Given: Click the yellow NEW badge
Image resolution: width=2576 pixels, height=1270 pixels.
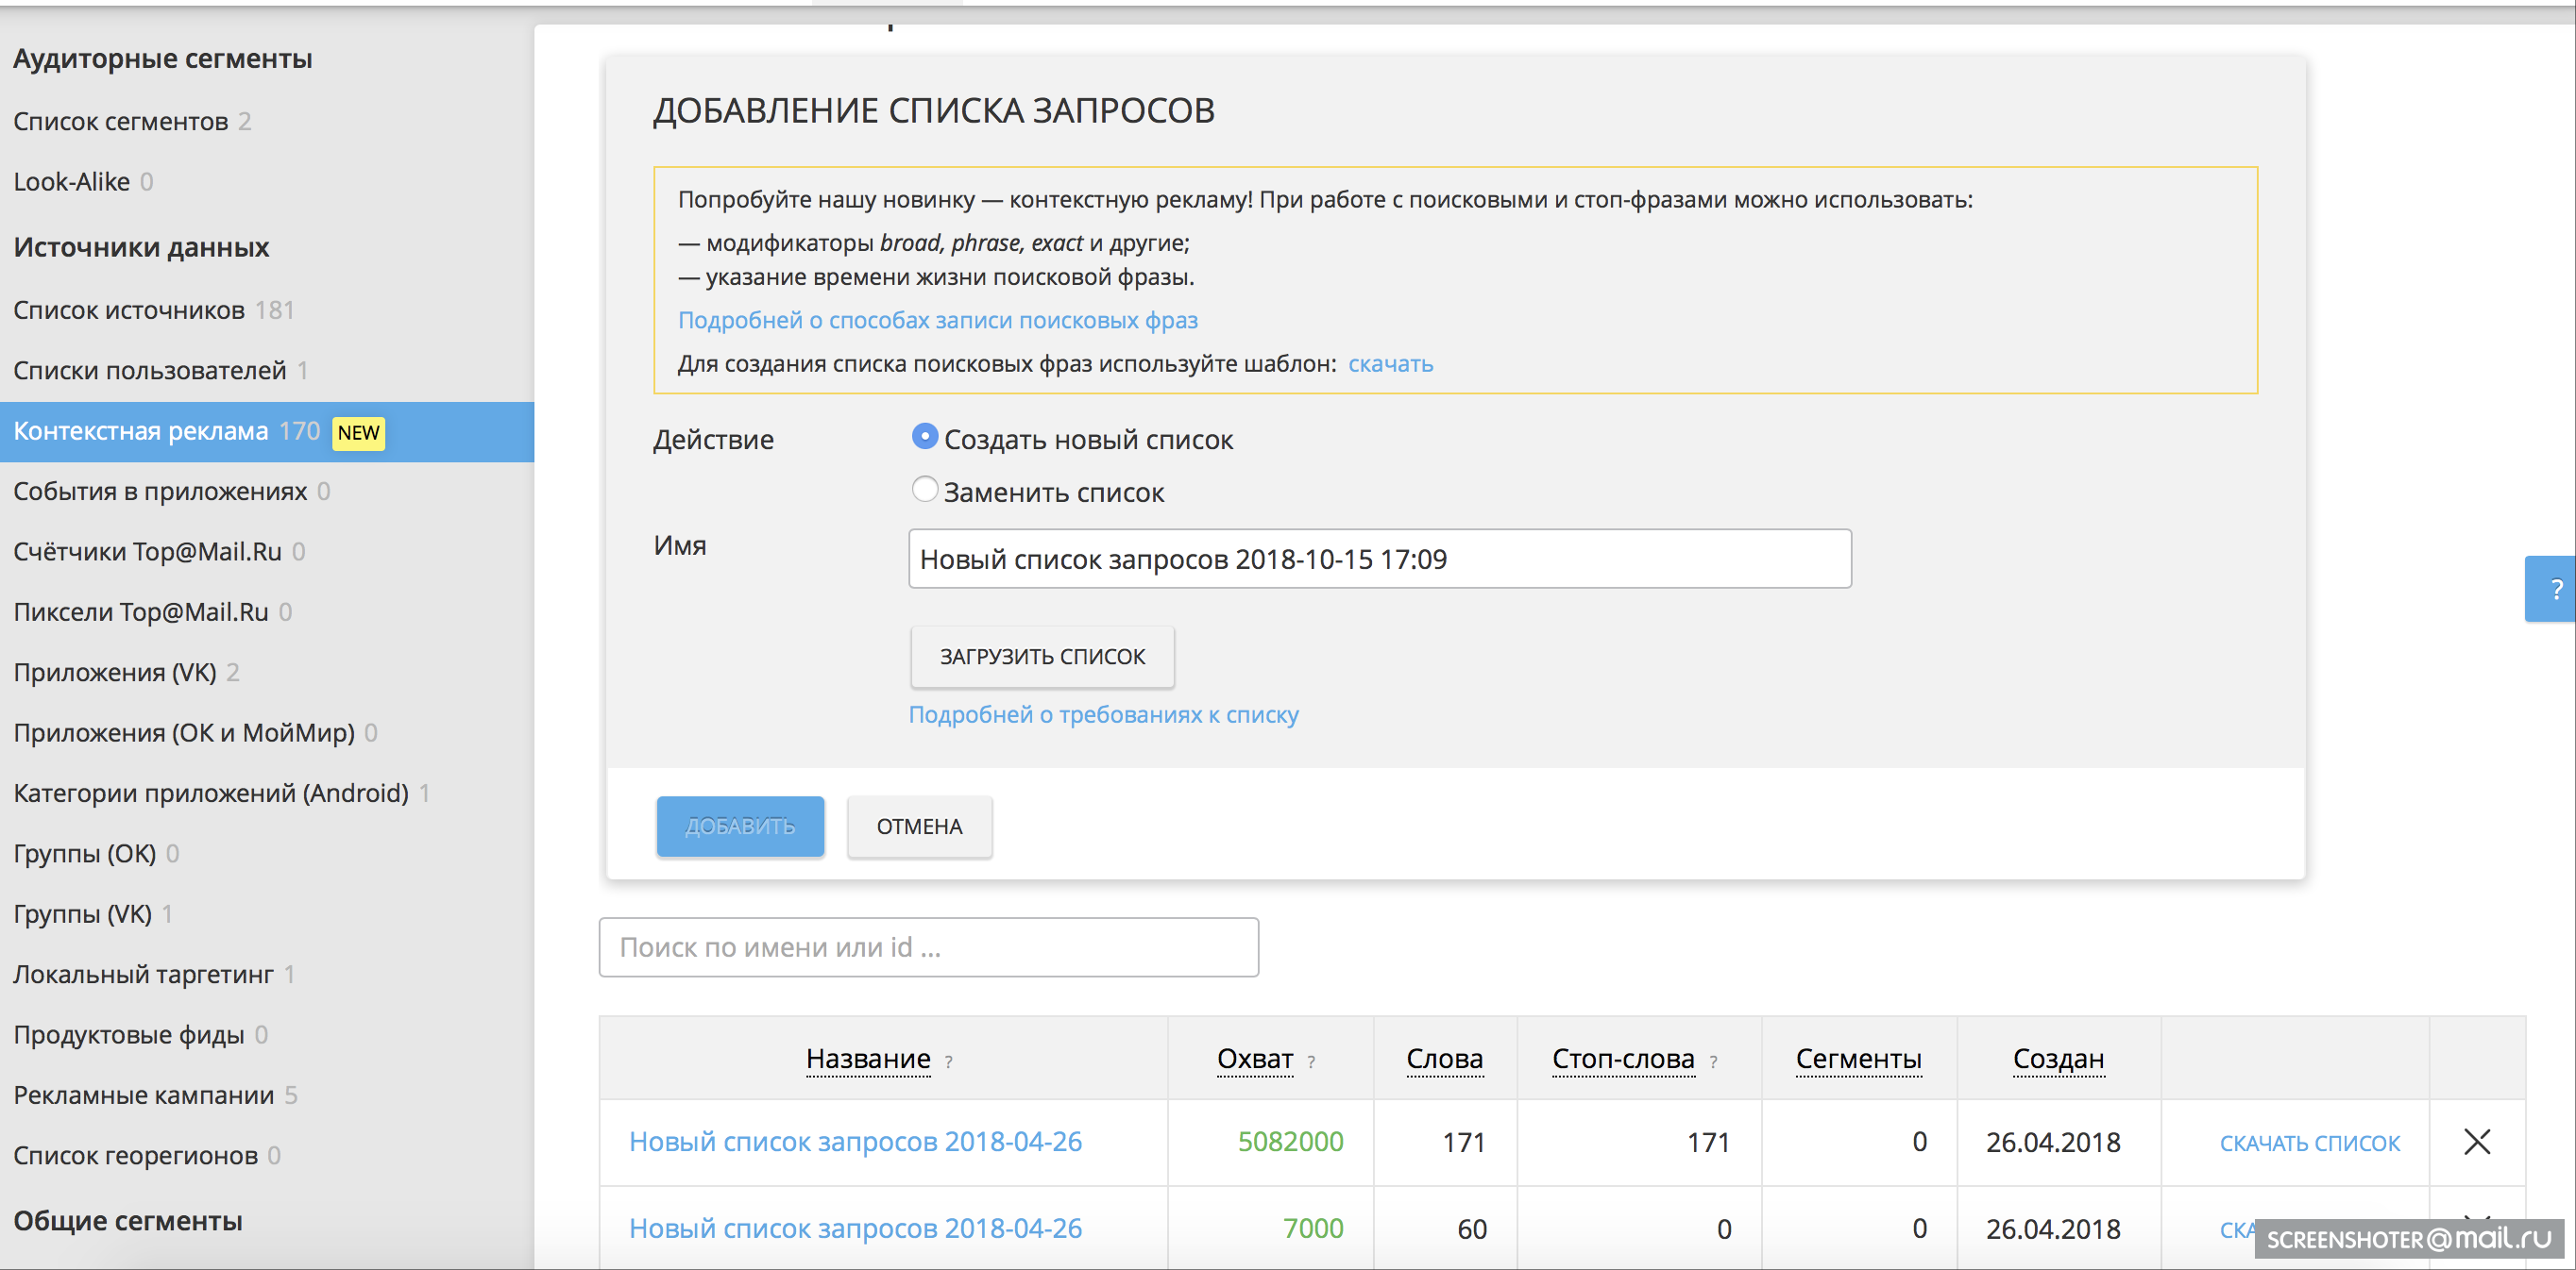Looking at the screenshot, I should tap(358, 431).
